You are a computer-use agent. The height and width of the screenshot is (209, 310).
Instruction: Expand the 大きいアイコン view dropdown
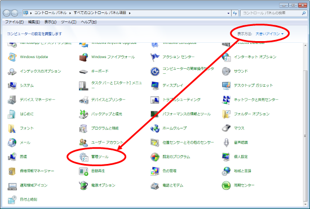point(269,34)
